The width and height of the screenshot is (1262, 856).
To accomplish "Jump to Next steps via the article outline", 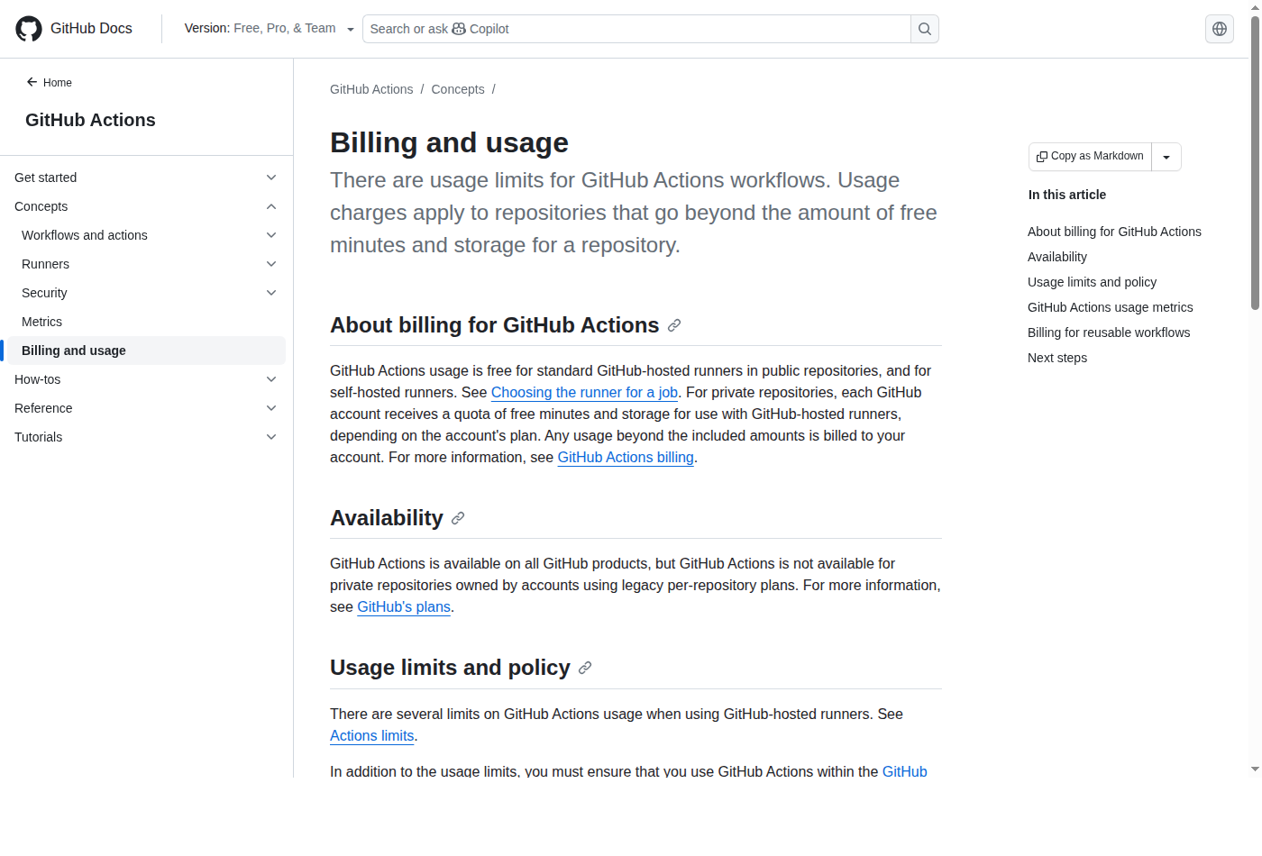I will click(1057, 358).
